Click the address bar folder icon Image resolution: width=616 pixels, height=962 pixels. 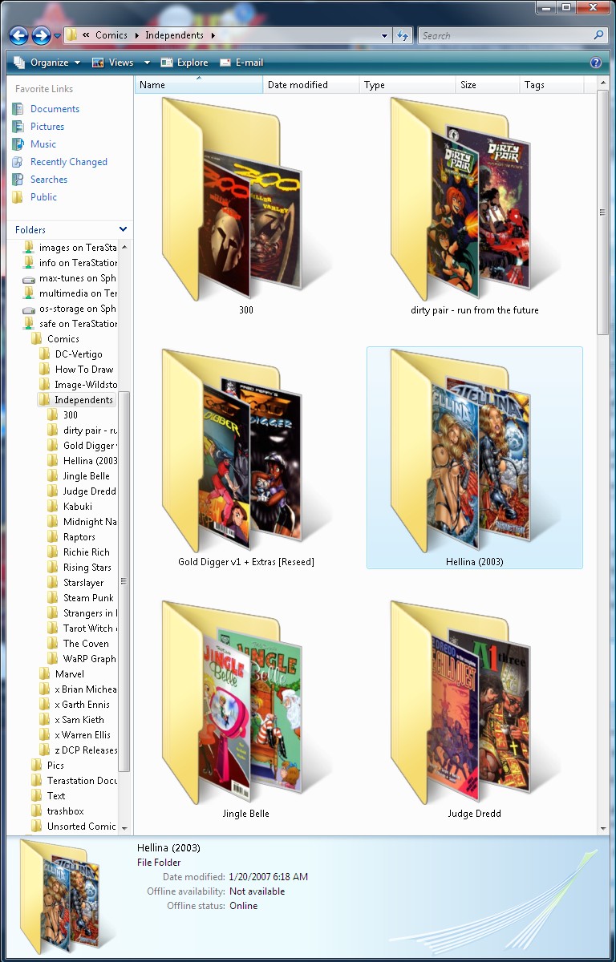tap(71, 35)
